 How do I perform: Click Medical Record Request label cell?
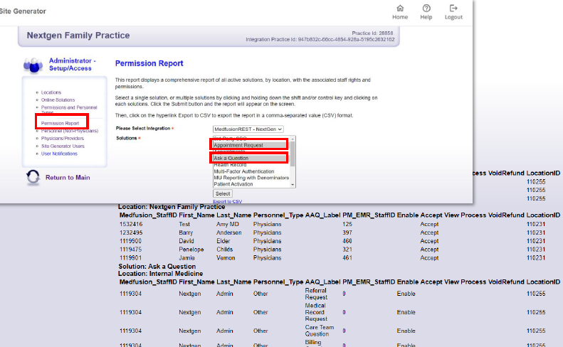click(x=316, y=312)
